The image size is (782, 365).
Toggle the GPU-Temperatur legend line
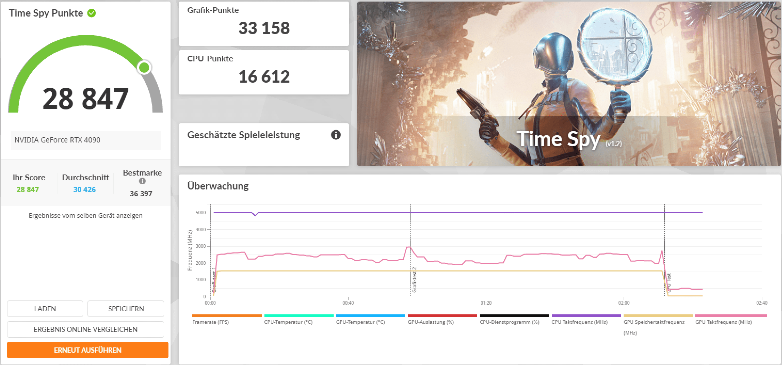click(360, 322)
